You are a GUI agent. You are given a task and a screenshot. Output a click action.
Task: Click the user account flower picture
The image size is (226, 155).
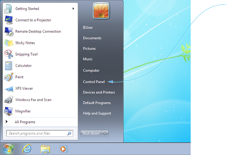tap(101, 11)
